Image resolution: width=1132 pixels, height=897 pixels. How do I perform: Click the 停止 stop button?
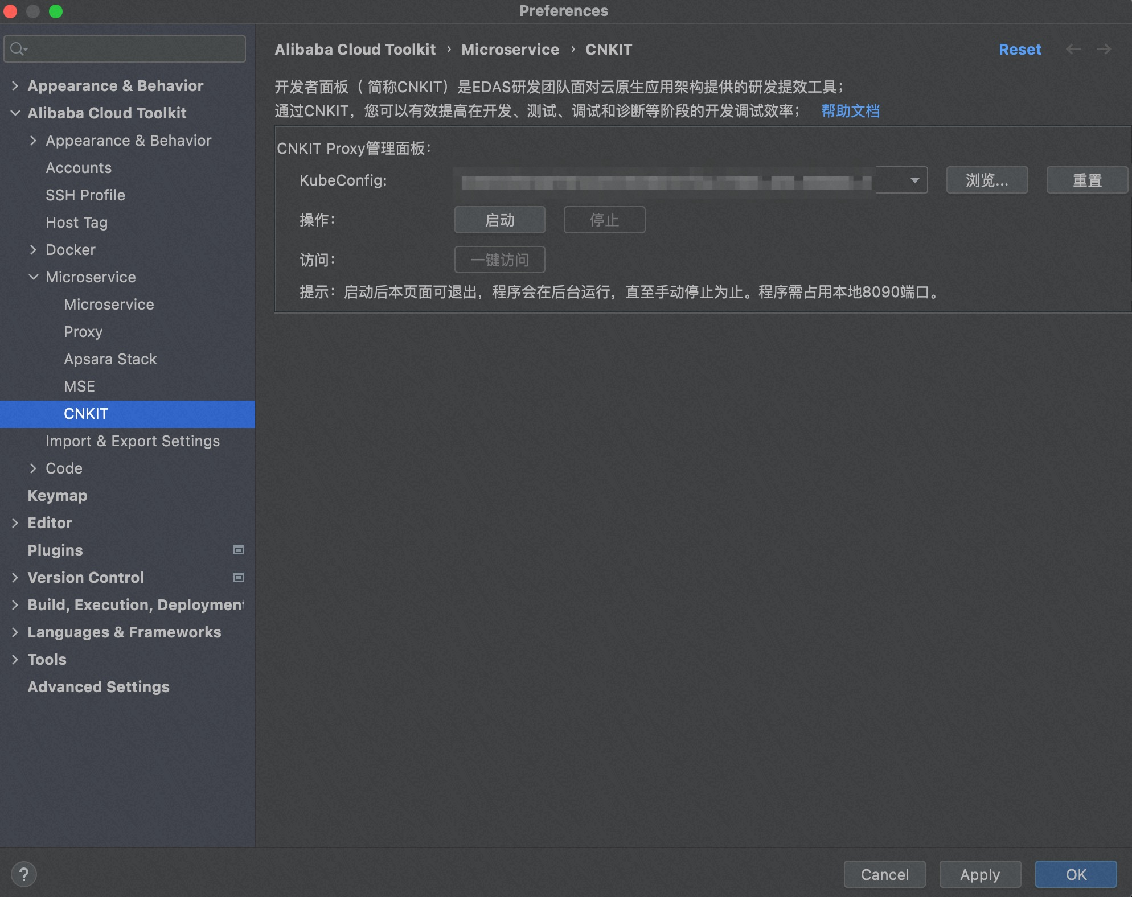click(604, 220)
